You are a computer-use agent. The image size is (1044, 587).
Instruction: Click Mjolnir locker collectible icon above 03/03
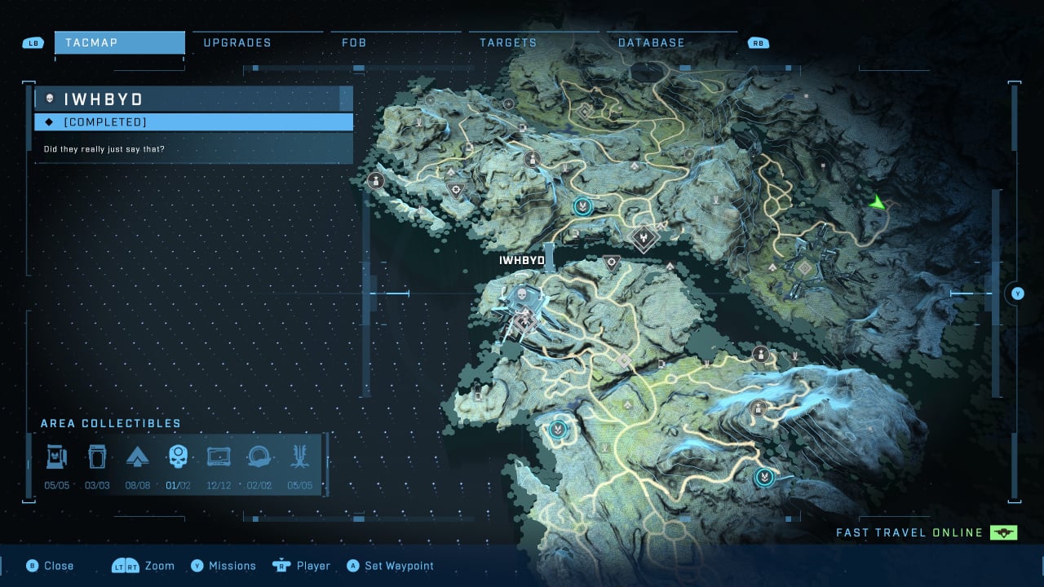point(97,457)
